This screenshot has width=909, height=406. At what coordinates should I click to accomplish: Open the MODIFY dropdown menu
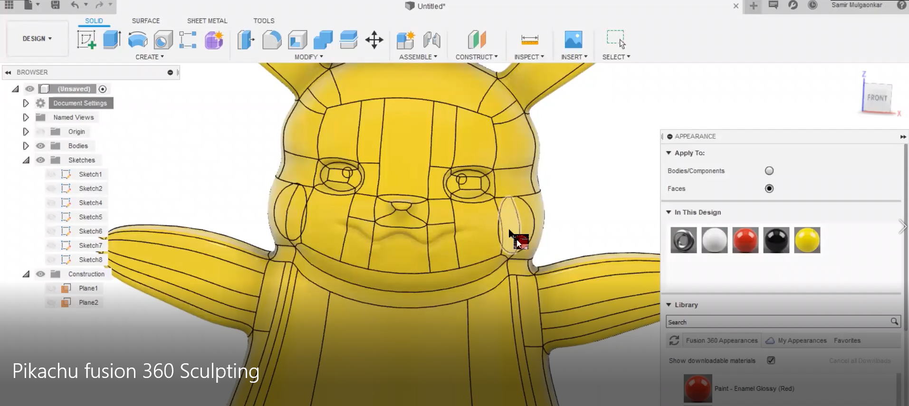[309, 57]
